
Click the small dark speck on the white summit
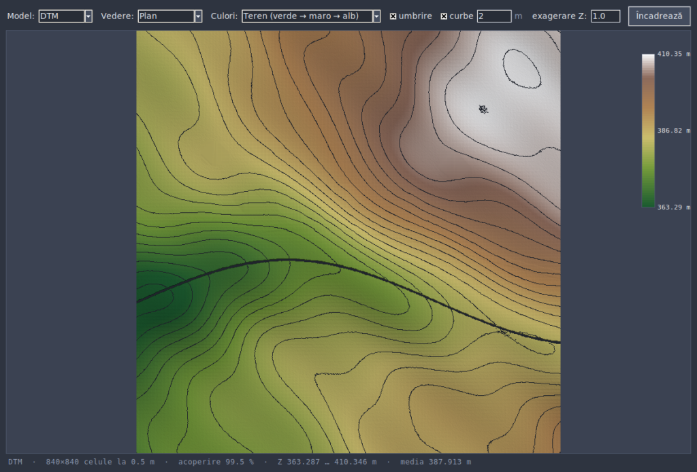pos(483,109)
